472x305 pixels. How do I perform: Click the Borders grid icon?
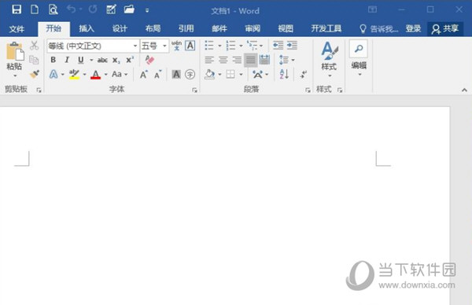tap(230, 74)
